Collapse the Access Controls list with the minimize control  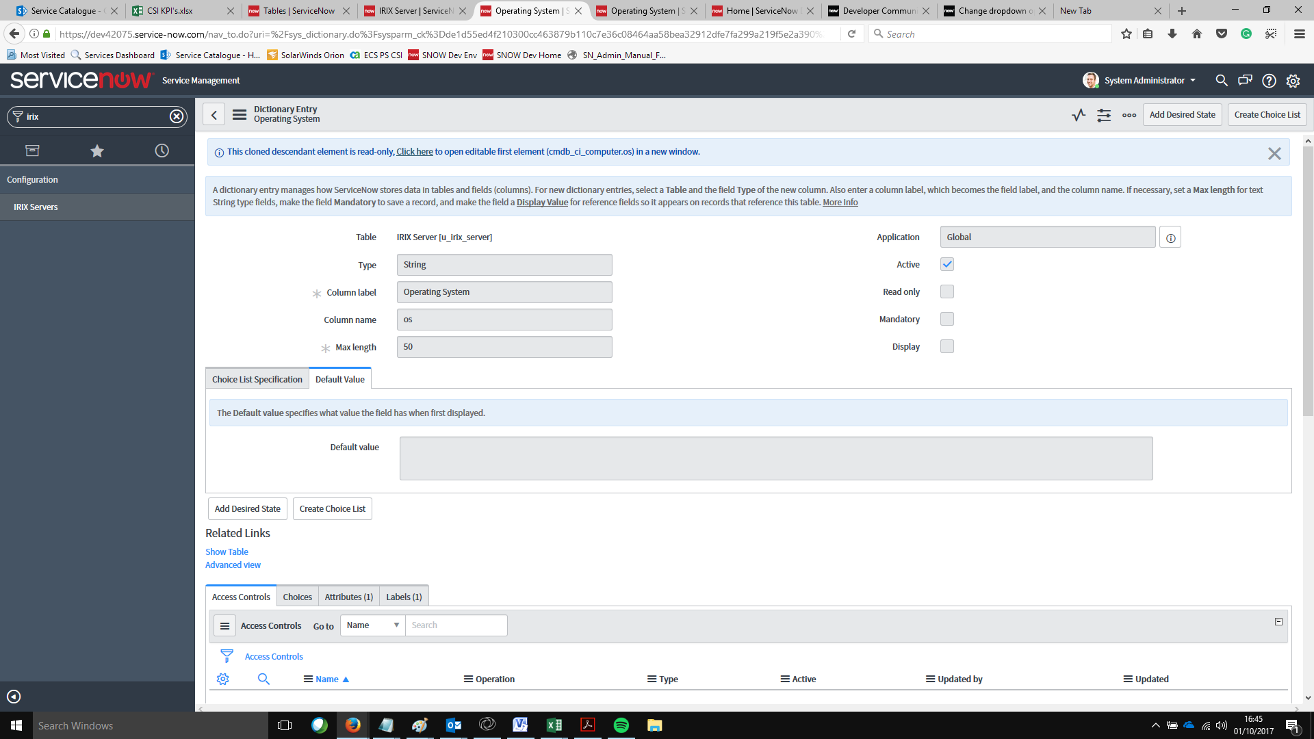tap(1277, 621)
